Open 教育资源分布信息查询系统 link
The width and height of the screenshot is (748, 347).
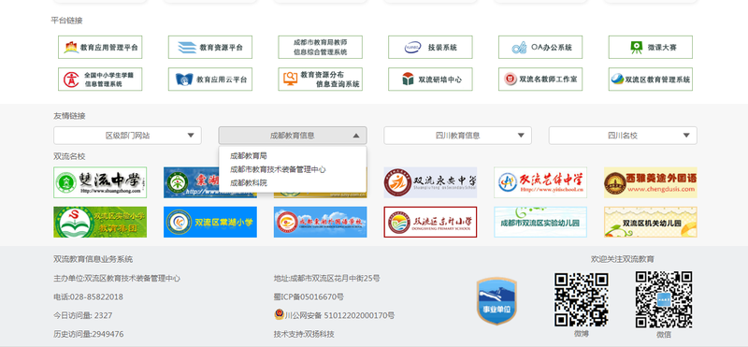coord(320,80)
